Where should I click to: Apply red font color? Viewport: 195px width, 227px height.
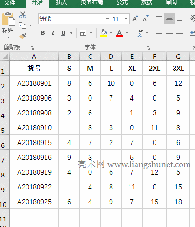(119, 33)
